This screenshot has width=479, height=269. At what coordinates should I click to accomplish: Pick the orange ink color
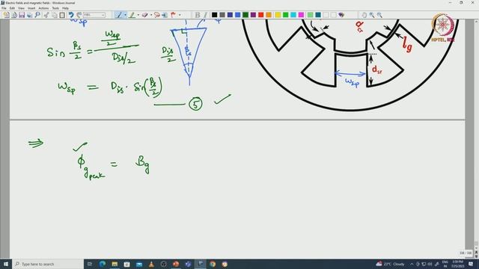pos(269,15)
